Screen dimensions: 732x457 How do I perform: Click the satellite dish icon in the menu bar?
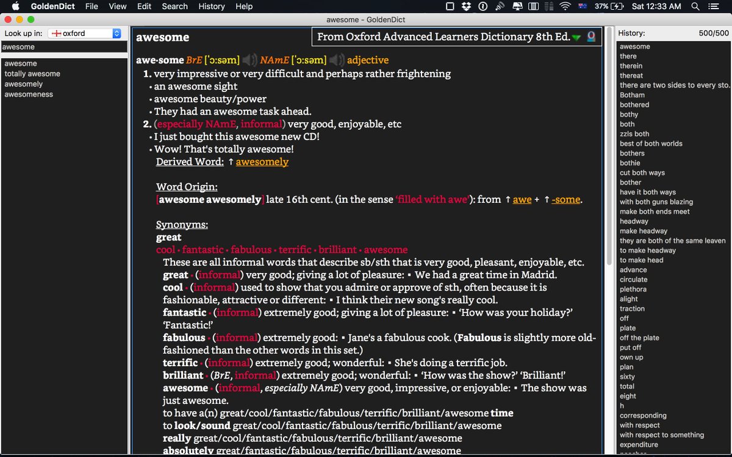pos(500,6)
